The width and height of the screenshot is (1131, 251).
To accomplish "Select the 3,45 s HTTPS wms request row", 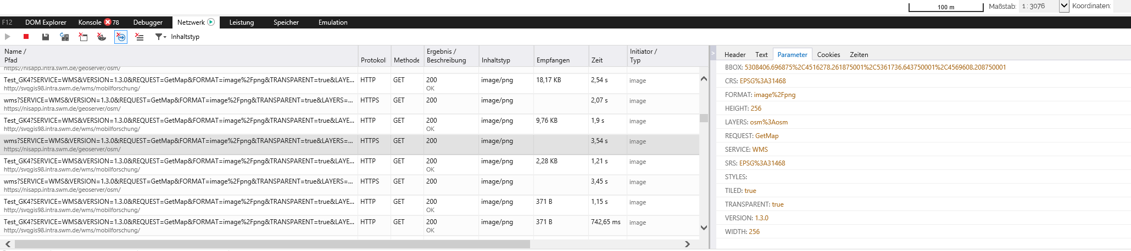I will 349,185.
